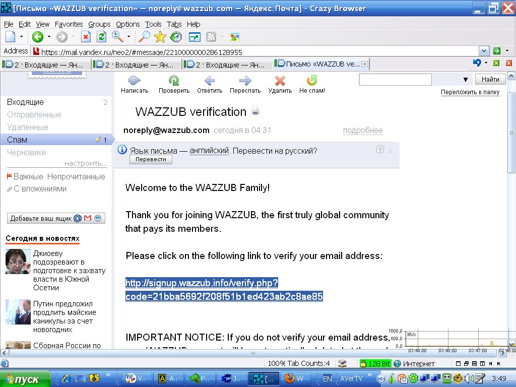
Task: Reply using the Ответить icon
Action: pos(210,84)
